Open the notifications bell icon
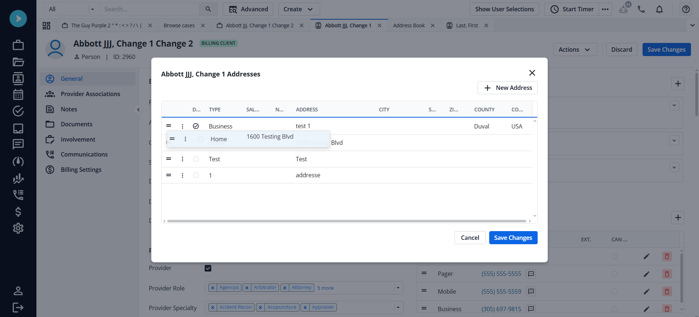699x317 pixels. (x=659, y=9)
